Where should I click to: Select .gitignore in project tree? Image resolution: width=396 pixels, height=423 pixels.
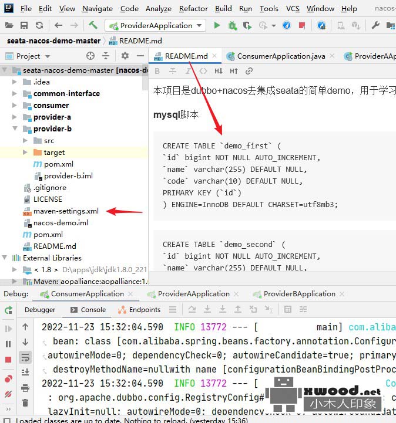50,188
